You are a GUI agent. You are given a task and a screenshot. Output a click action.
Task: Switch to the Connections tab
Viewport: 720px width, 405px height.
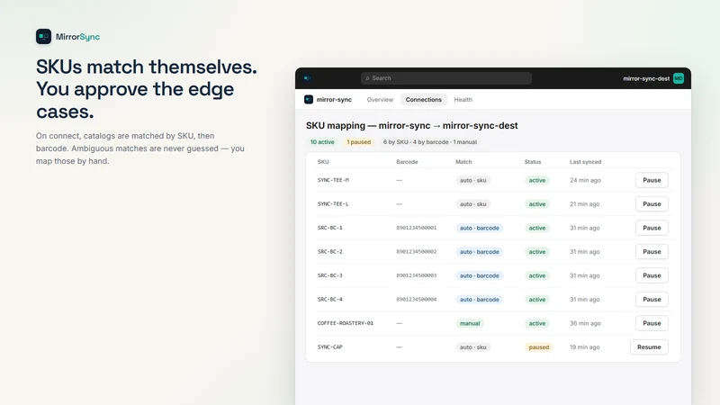(x=423, y=100)
